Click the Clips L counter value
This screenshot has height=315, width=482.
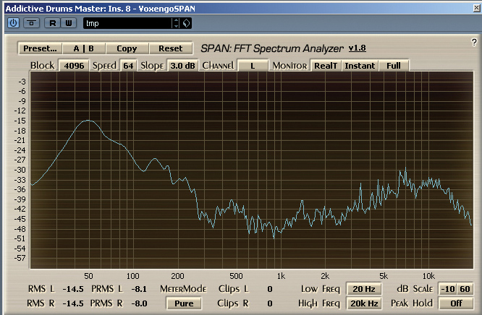click(x=270, y=289)
